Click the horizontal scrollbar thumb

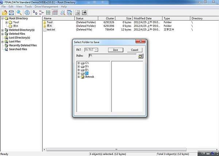point(116,150)
